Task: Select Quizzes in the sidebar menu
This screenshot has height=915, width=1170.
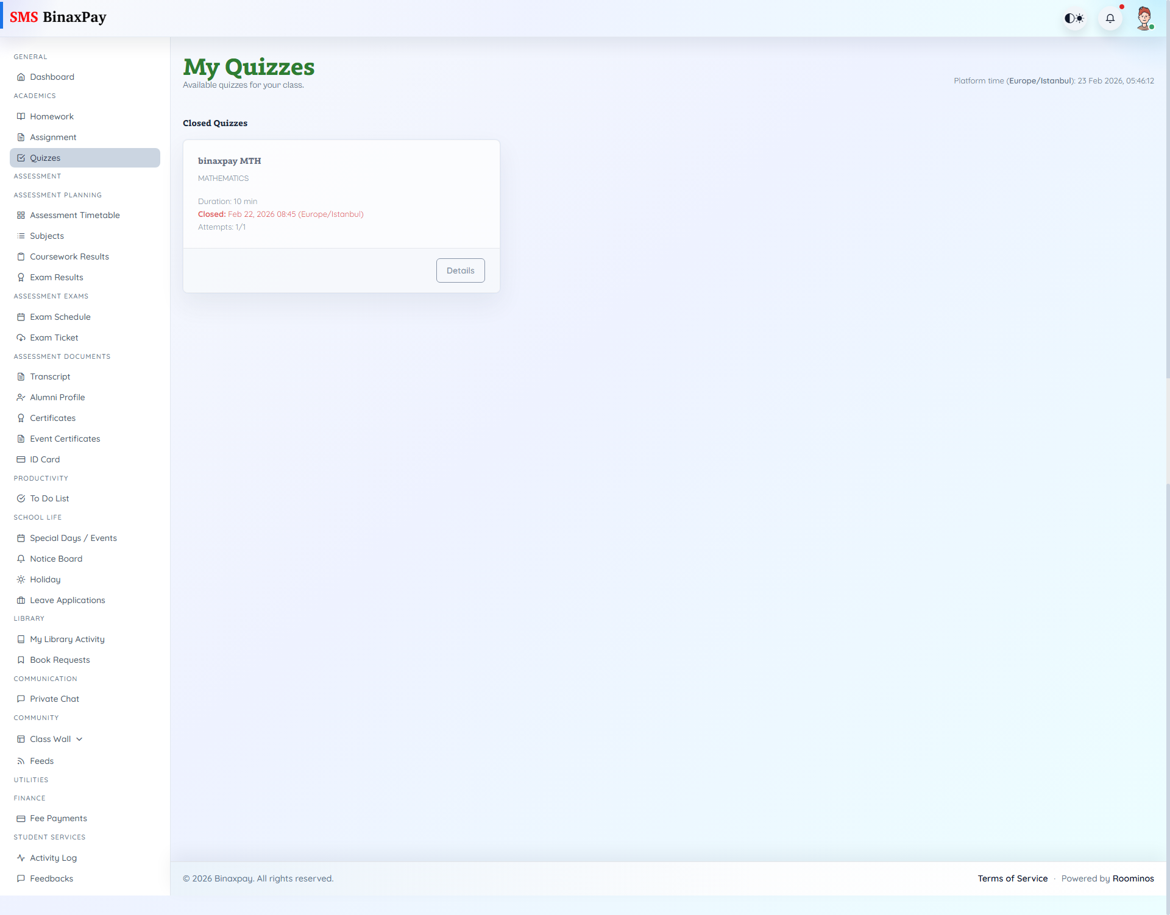Action: coord(46,158)
